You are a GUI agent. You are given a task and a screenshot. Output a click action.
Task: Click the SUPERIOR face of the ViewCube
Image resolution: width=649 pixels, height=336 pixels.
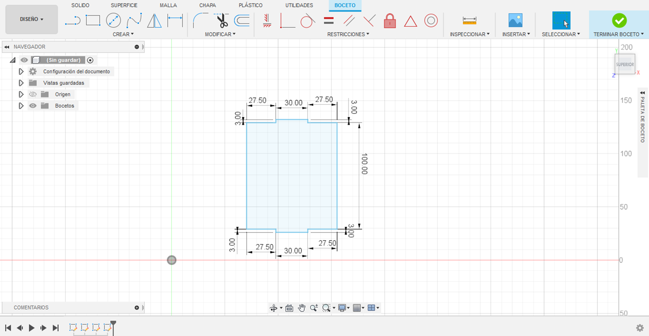(625, 64)
